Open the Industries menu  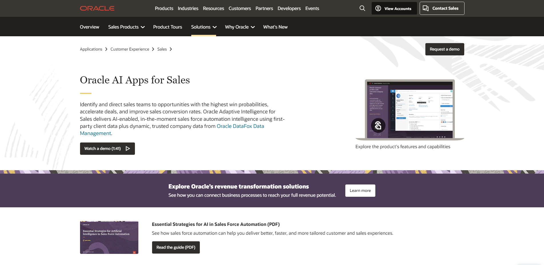pos(188,8)
